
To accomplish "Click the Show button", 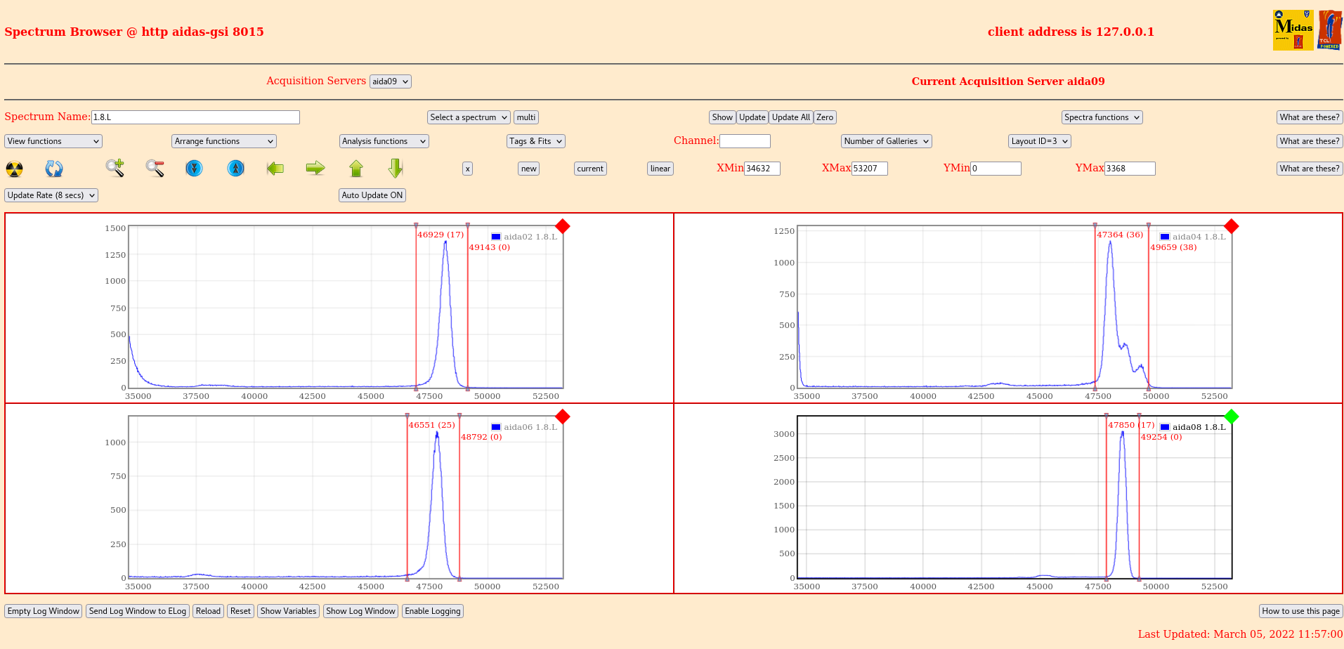I will coord(722,117).
